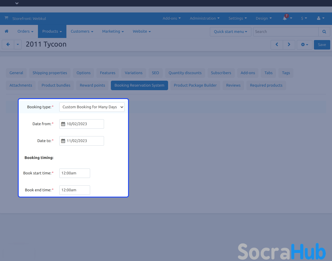This screenshot has height=261, width=332.
Task: Click the back arrow button
Action: (8, 44)
